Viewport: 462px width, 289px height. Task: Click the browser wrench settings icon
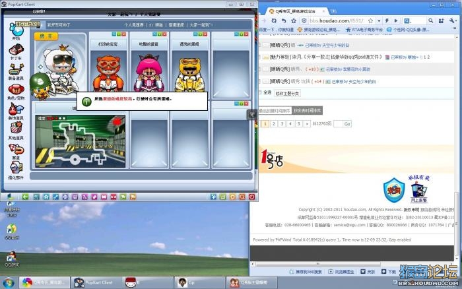[452, 20]
